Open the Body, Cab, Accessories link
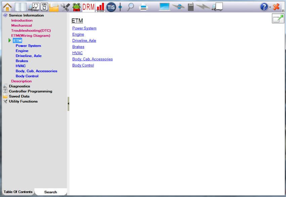This screenshot has height=197, width=286. point(92,59)
